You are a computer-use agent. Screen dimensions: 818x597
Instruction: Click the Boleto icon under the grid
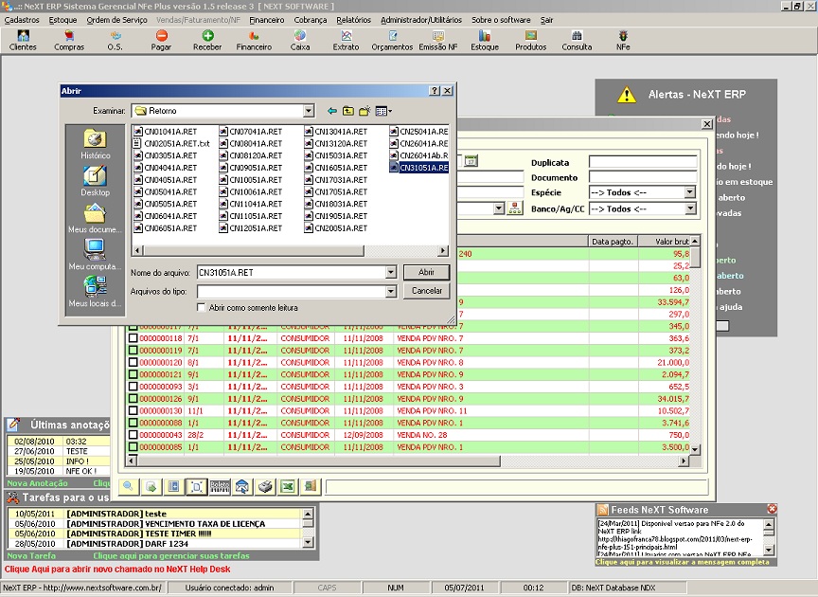(x=220, y=485)
